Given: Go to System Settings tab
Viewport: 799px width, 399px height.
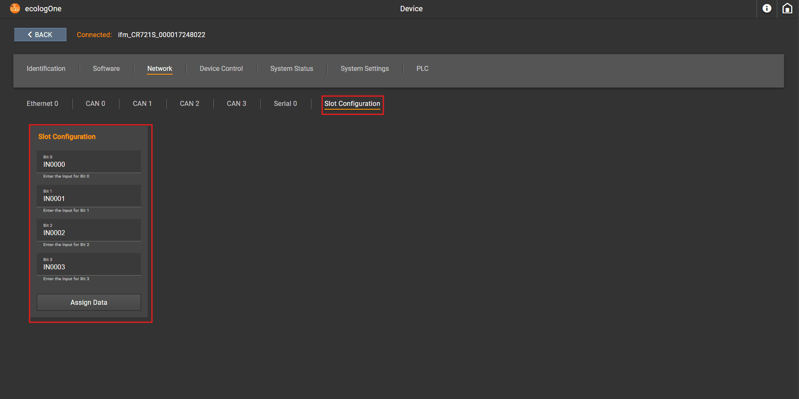Looking at the screenshot, I should click(364, 69).
